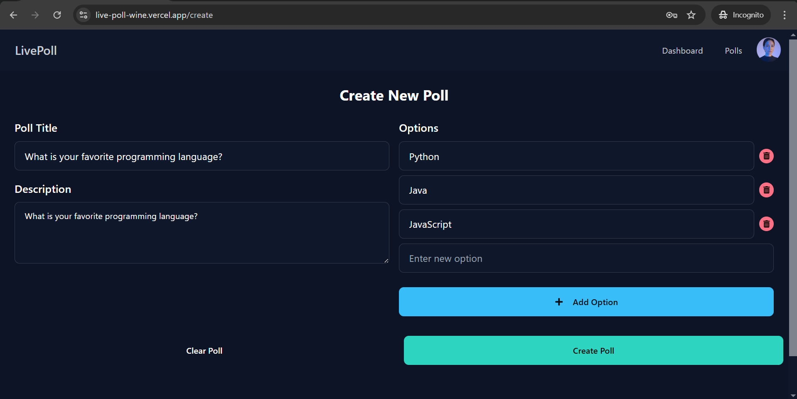Focus the Poll Title input field
This screenshot has height=399, width=797.
pyautogui.click(x=202, y=156)
